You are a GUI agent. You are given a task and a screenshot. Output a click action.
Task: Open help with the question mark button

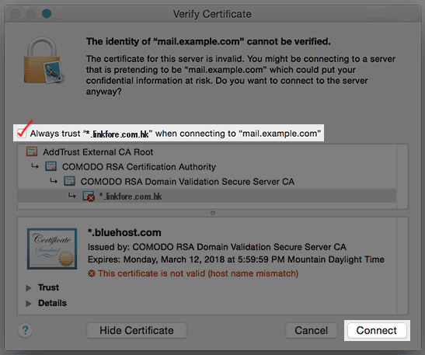click(x=25, y=330)
